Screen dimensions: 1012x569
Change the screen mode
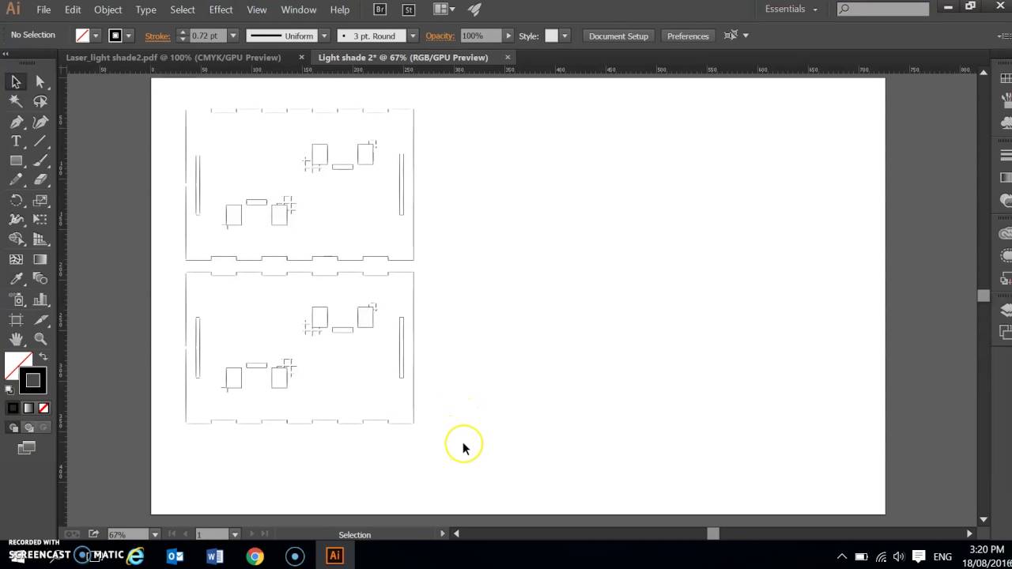click(x=27, y=448)
